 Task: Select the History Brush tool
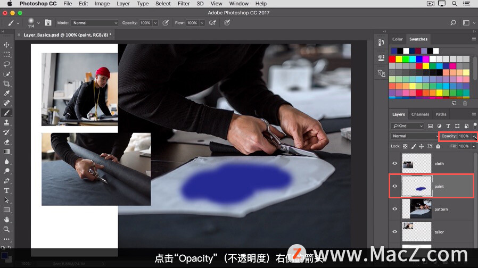[x=7, y=132]
